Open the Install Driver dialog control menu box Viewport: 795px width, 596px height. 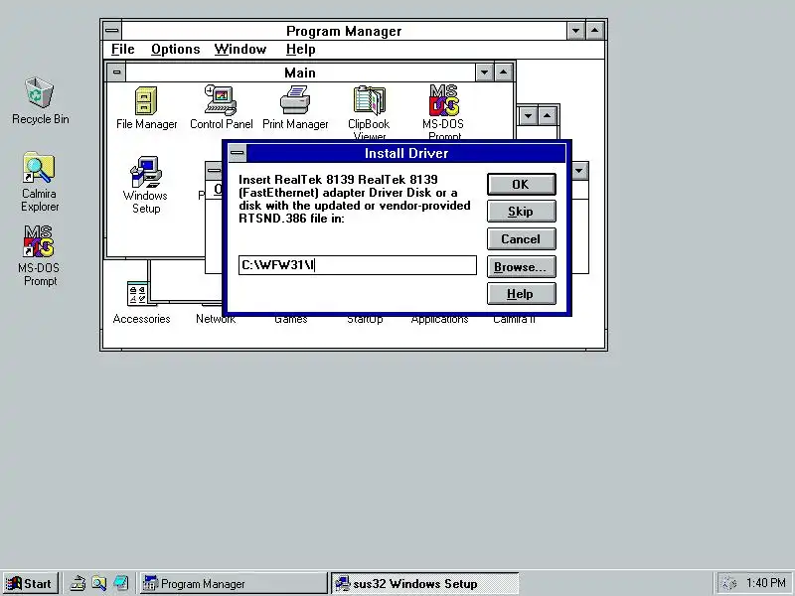pos(238,153)
